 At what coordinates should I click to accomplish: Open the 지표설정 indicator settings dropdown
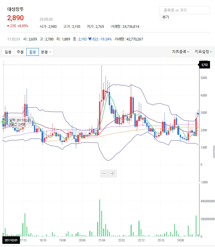point(203,52)
